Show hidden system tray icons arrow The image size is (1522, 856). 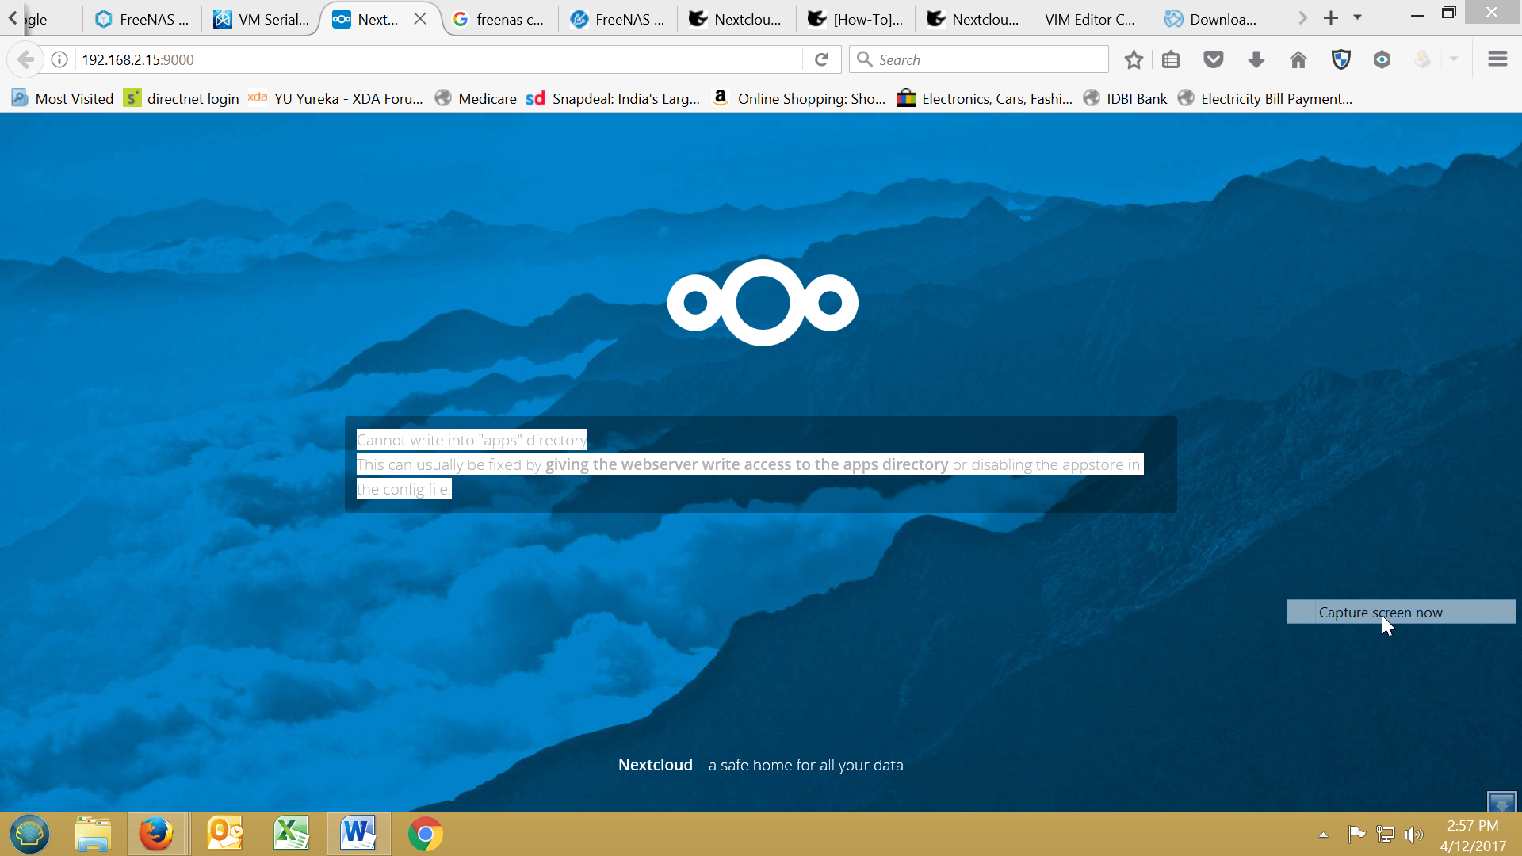(x=1323, y=835)
